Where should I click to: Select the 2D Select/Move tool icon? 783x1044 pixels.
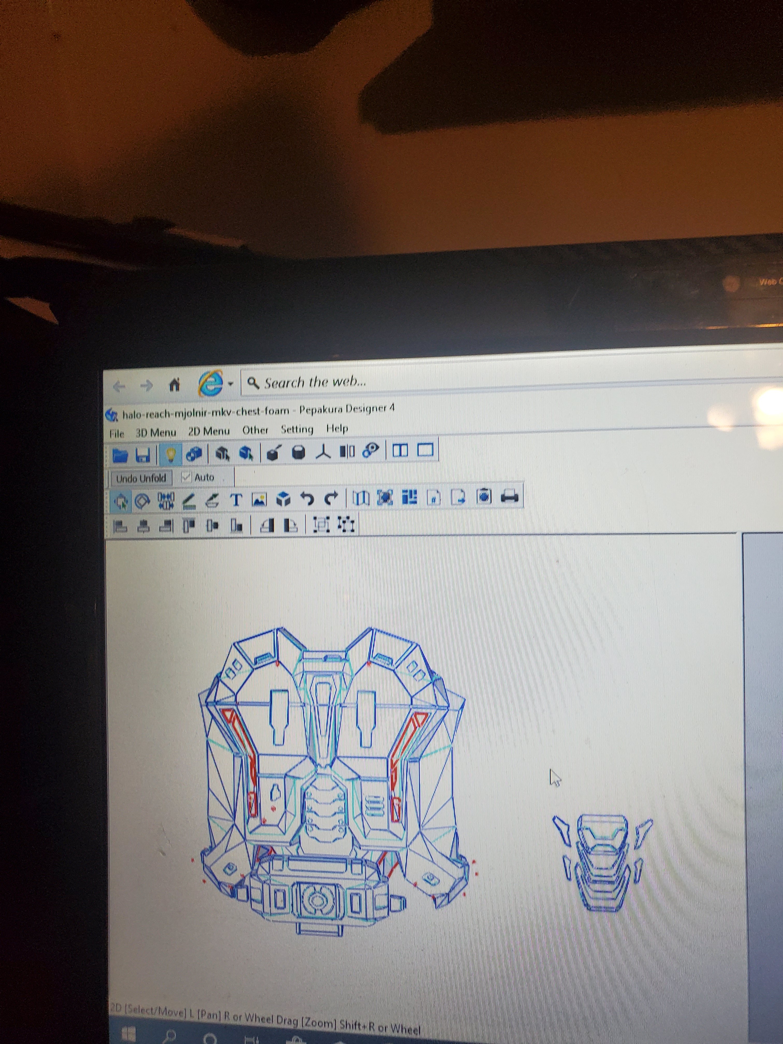[121, 501]
